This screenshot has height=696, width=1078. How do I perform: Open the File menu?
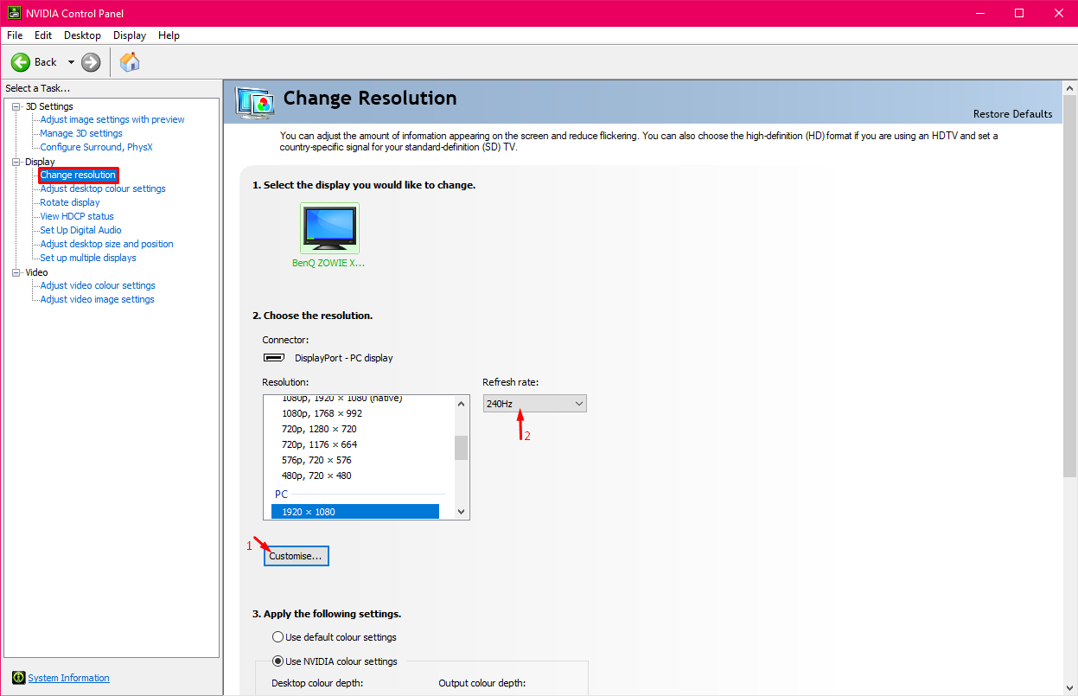15,35
